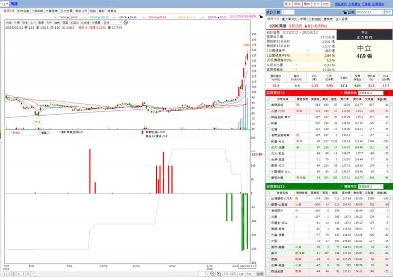Select the 台灣摩根士丹利 seller row
This screenshot has height=277, width=393.
[327, 198]
